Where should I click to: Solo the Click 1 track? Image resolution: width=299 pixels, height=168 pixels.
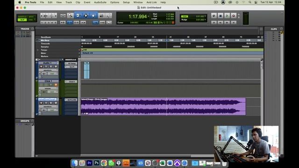pyautogui.click(x=51, y=85)
